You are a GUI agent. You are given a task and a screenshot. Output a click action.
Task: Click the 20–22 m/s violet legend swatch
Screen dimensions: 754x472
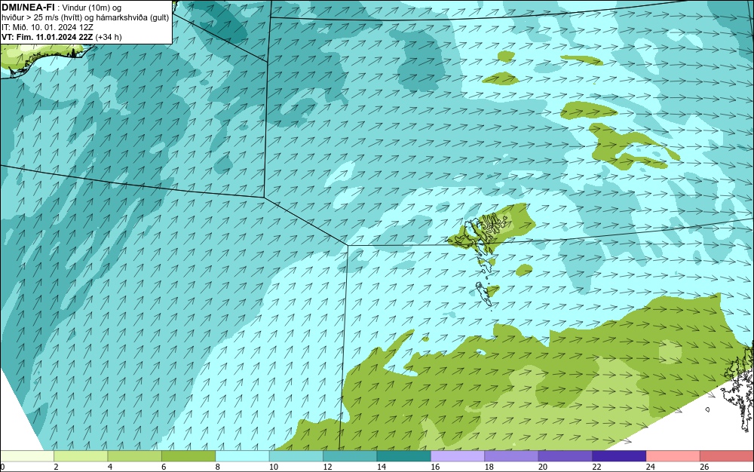click(x=565, y=456)
